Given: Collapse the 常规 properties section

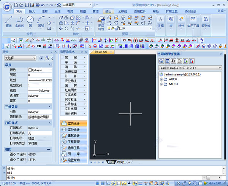Looking at the screenshot, I should click(49, 65).
